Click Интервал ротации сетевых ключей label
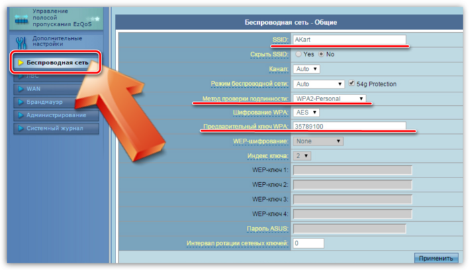Image resolution: width=470 pixels, height=270 pixels. pos(237,243)
